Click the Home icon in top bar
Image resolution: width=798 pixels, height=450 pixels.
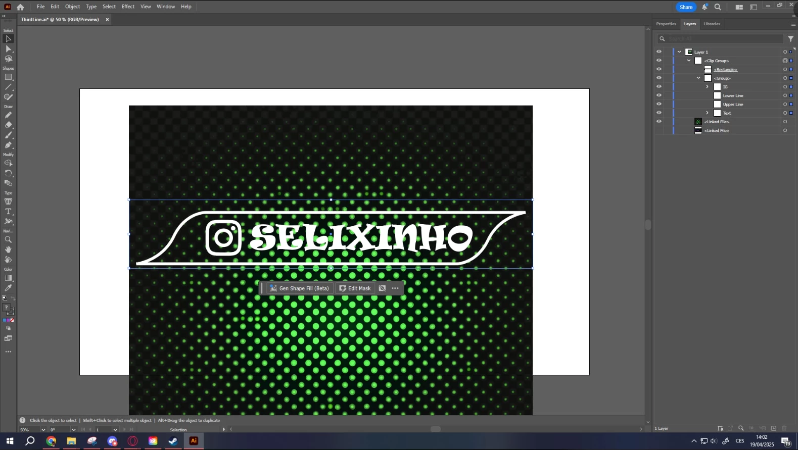(x=20, y=7)
